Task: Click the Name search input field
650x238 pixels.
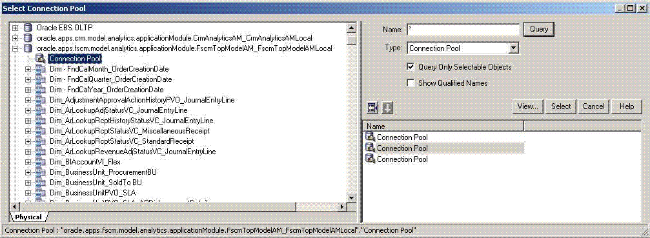Action: pos(463,30)
